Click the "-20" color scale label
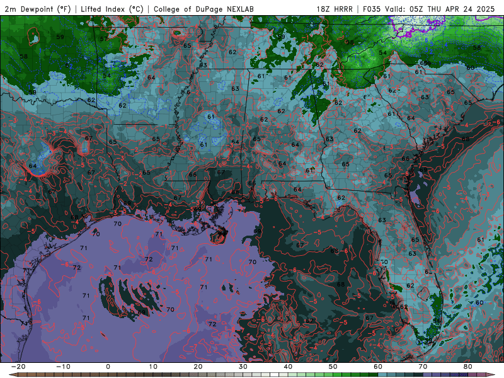This screenshot has width=504, height=378. click(x=18, y=367)
